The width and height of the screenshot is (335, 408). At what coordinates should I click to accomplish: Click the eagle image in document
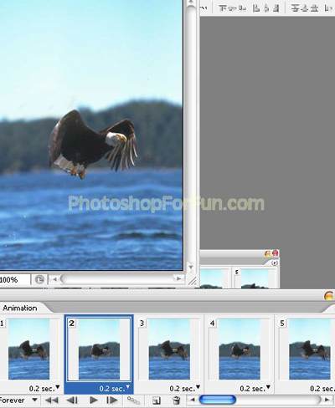[93, 144]
